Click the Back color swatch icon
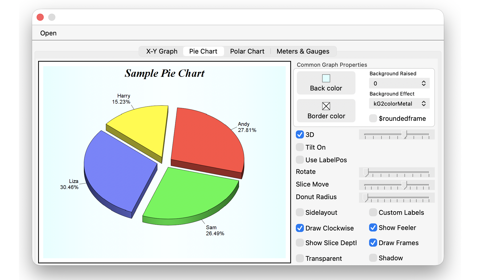The image size is (480, 280). (326, 78)
